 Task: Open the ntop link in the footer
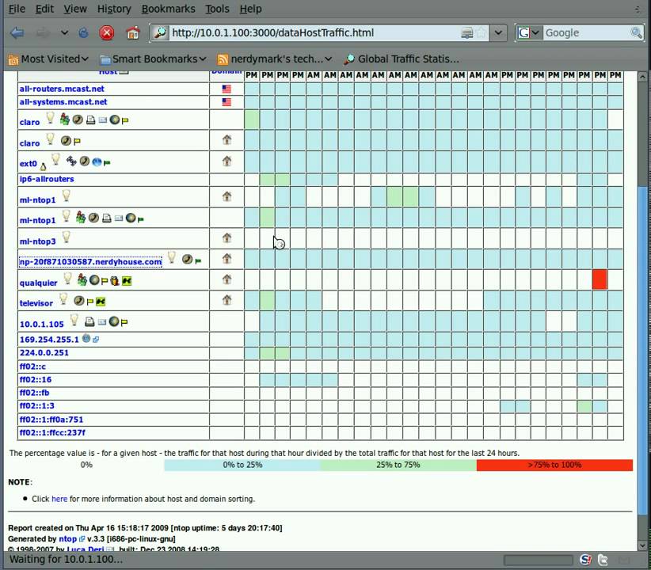67,539
